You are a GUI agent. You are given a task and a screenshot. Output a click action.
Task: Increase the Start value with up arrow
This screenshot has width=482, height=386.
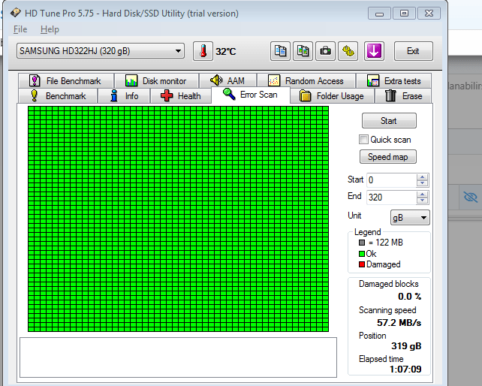point(423,177)
